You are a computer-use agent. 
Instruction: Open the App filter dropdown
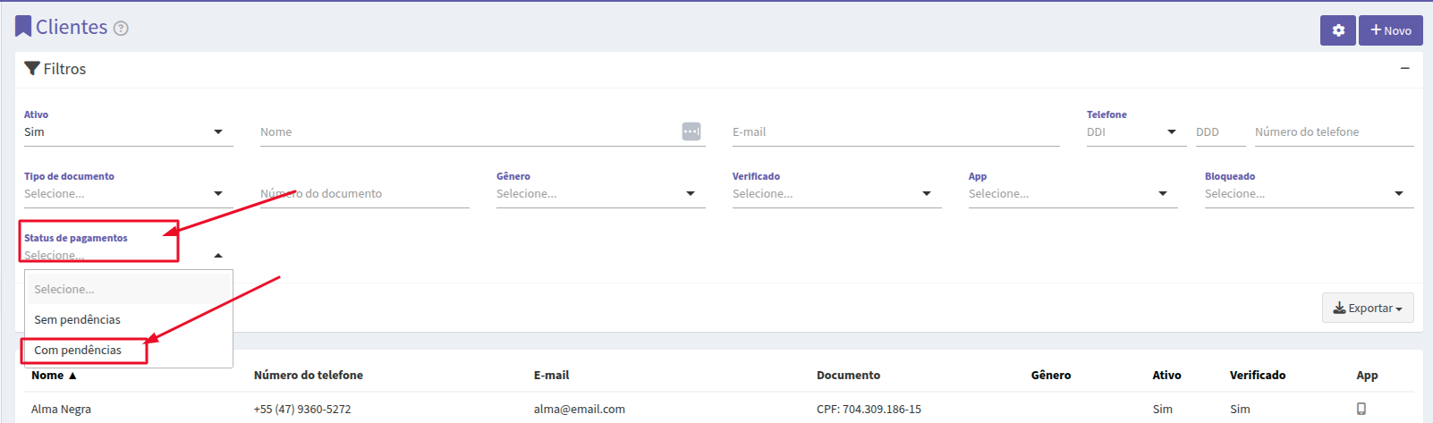click(1073, 194)
